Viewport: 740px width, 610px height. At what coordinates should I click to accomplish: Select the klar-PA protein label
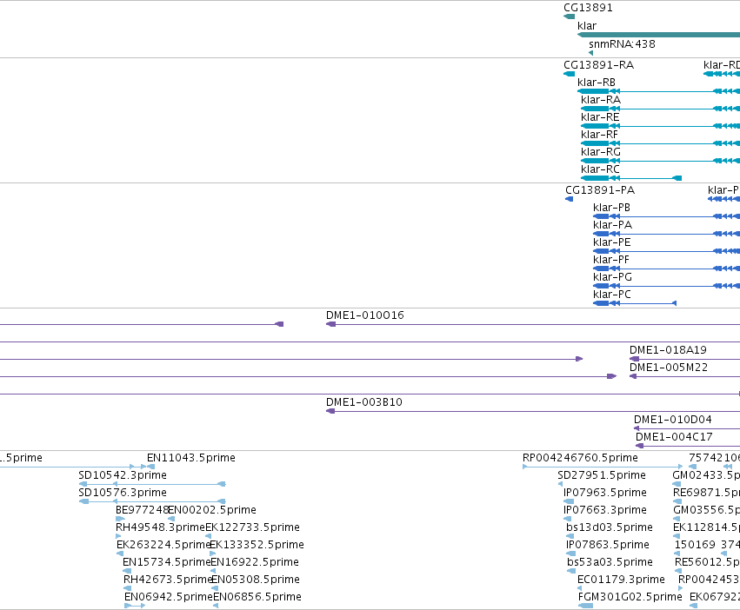pos(612,225)
